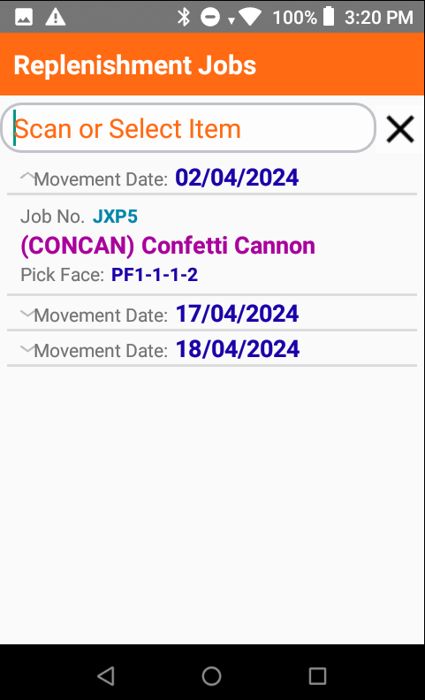
Task: Focus the Scan or Select Item field
Action: click(188, 128)
